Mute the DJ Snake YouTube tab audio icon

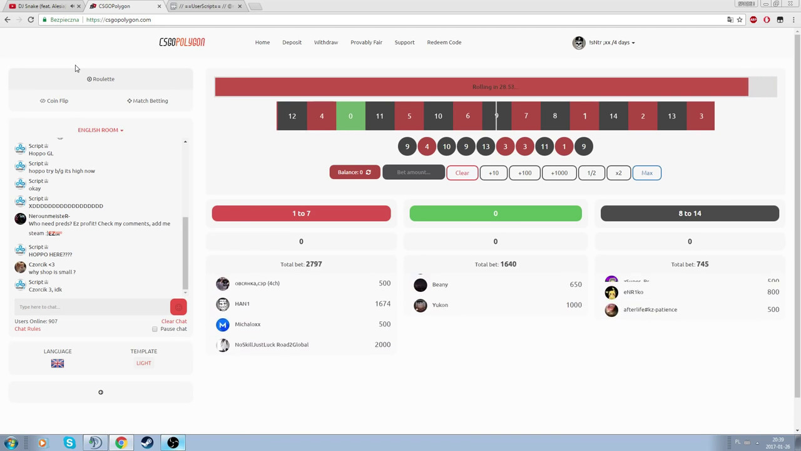pyautogui.click(x=72, y=6)
